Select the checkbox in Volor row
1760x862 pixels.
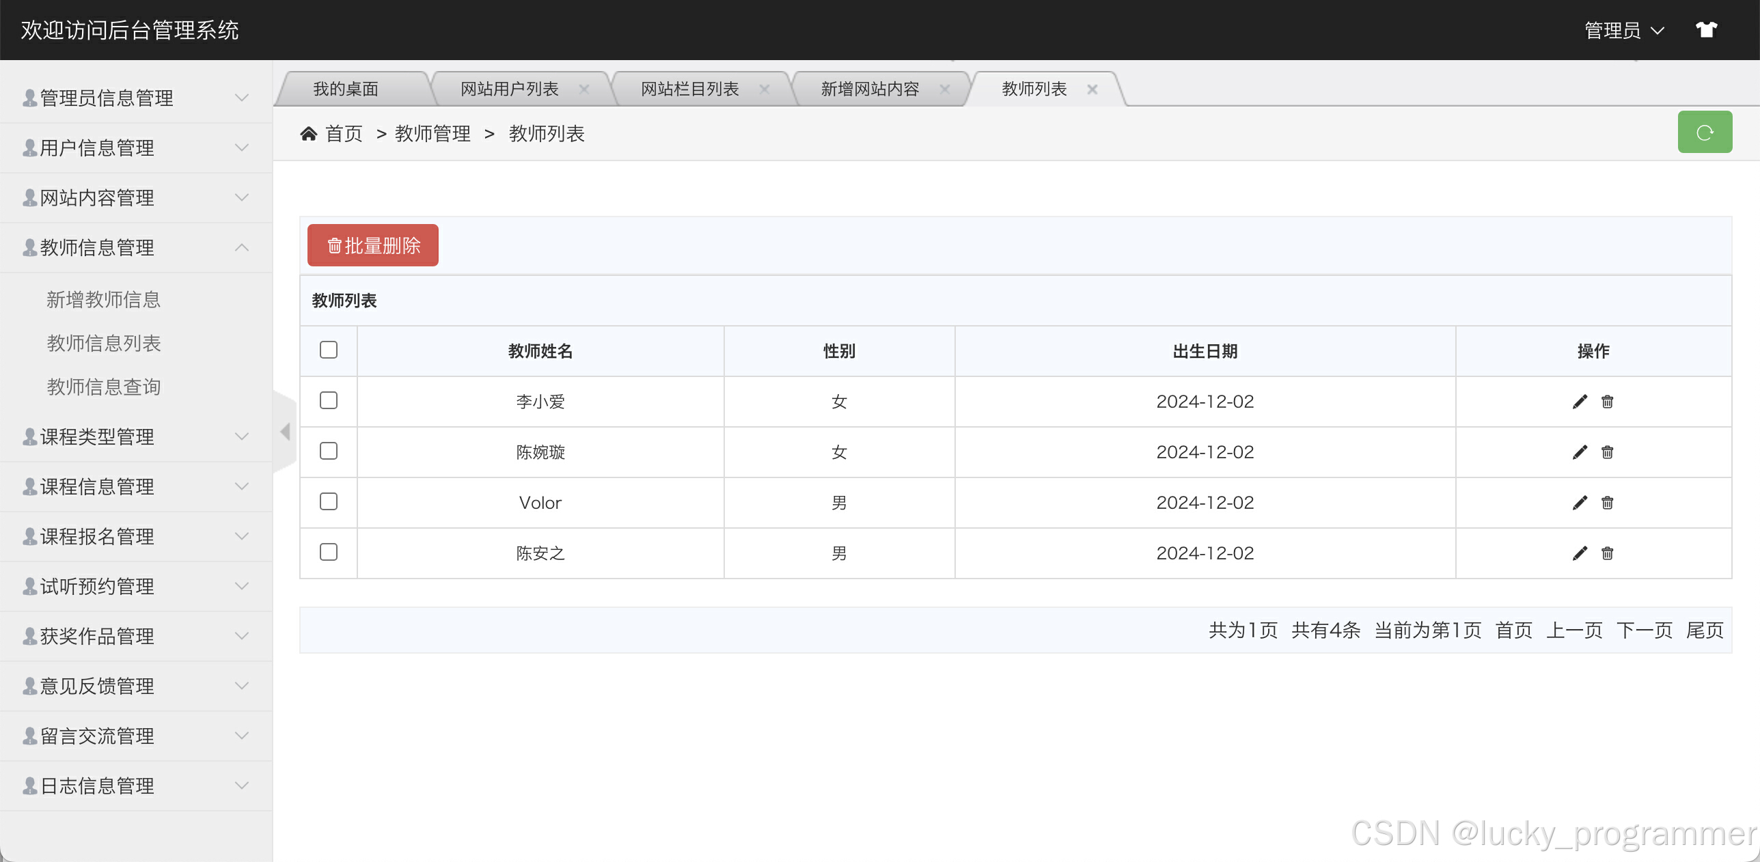[329, 501]
